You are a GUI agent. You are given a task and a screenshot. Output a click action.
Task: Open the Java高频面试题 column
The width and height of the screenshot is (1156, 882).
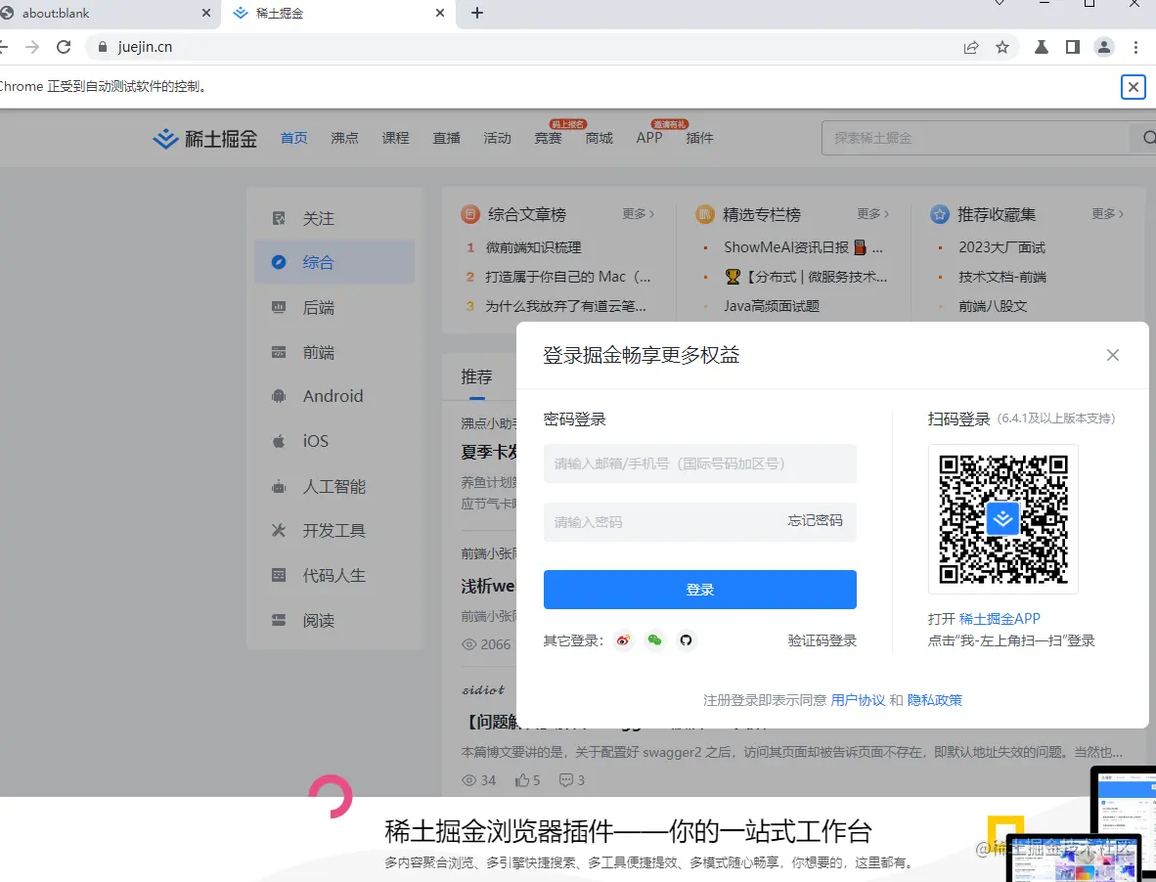tap(772, 306)
